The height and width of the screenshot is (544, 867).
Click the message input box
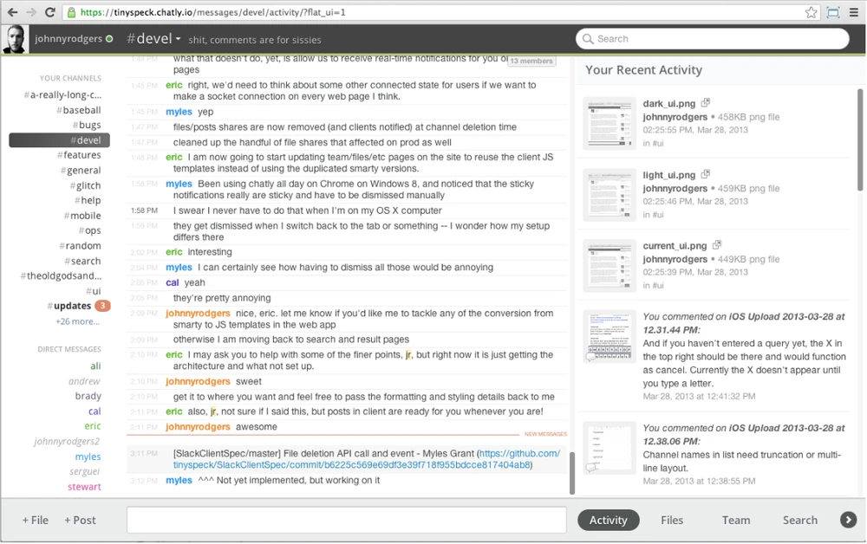[x=347, y=520]
